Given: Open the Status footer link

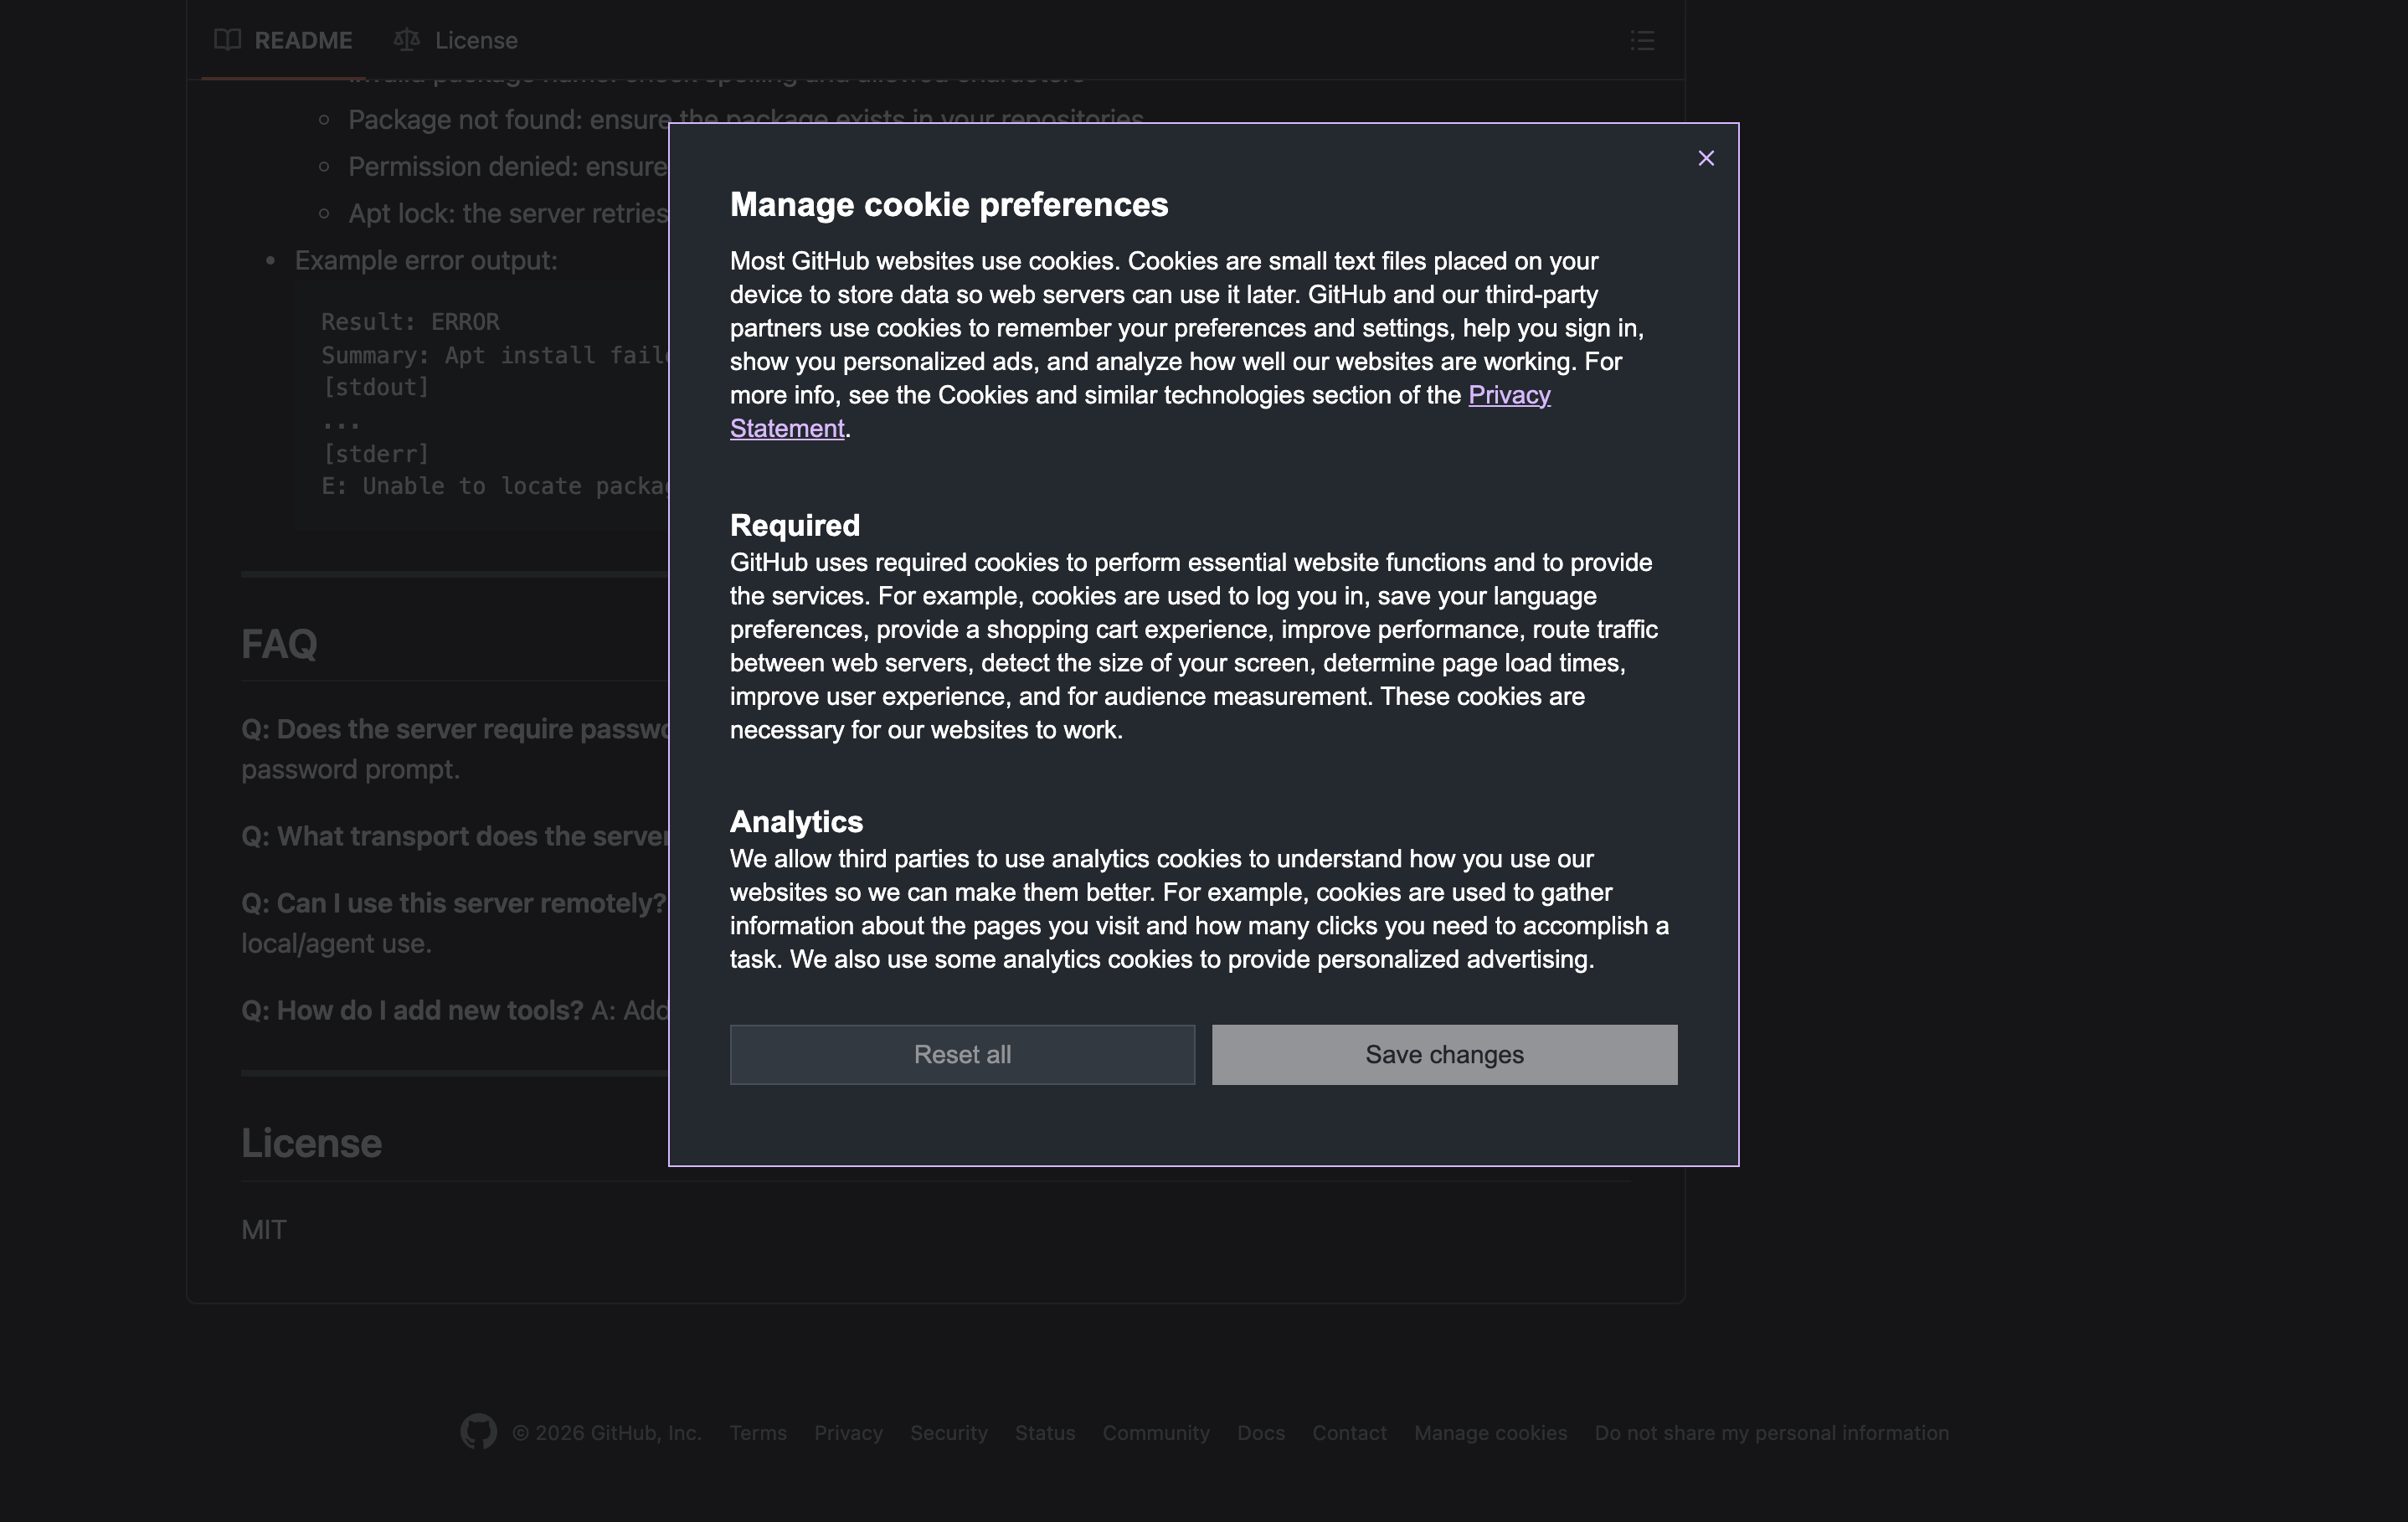Looking at the screenshot, I should pos(1045,1433).
